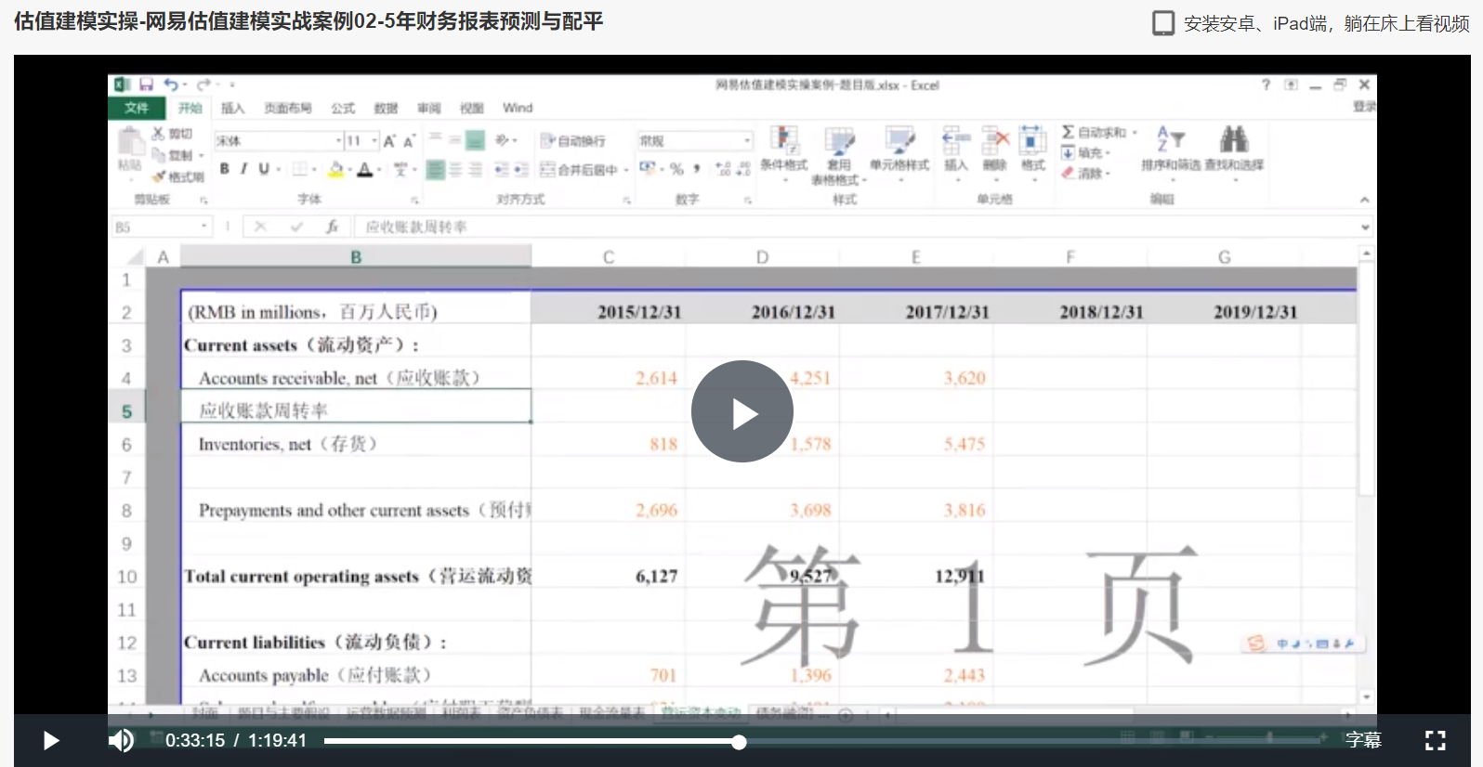Viewport: 1483px width, 767px height.
Task: Click 自动求和 AutoSum sigma
Action: pyautogui.click(x=1094, y=133)
